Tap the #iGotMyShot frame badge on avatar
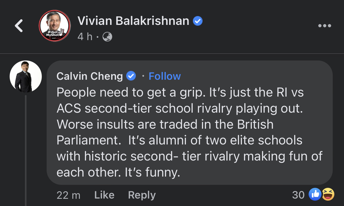This screenshot has width=344, height=206. point(53,34)
